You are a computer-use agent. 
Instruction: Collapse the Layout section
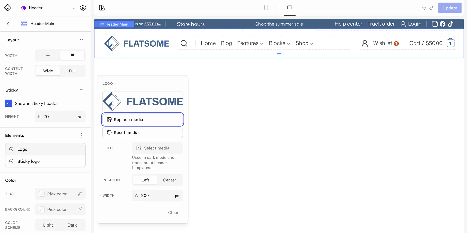coord(81,40)
